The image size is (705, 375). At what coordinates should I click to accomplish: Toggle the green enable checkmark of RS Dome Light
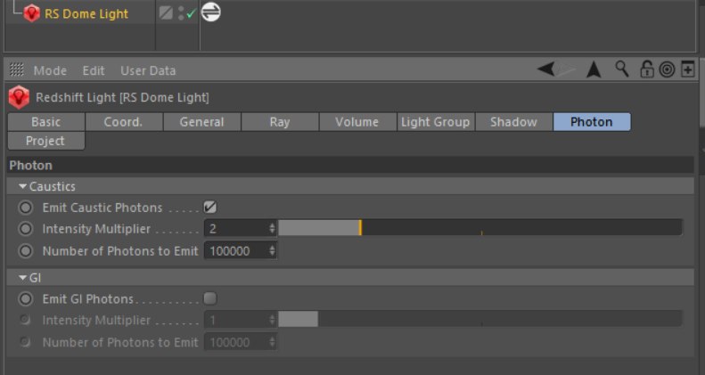[191, 13]
